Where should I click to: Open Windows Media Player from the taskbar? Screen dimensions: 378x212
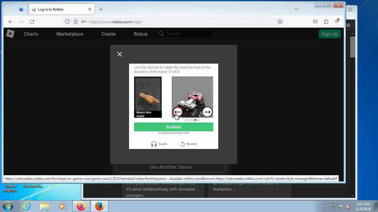click(x=62, y=206)
